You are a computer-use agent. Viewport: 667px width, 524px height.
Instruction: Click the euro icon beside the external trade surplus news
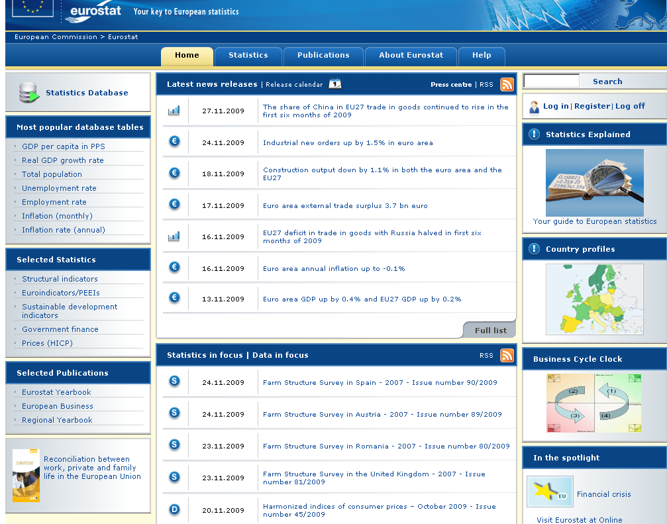tap(174, 204)
